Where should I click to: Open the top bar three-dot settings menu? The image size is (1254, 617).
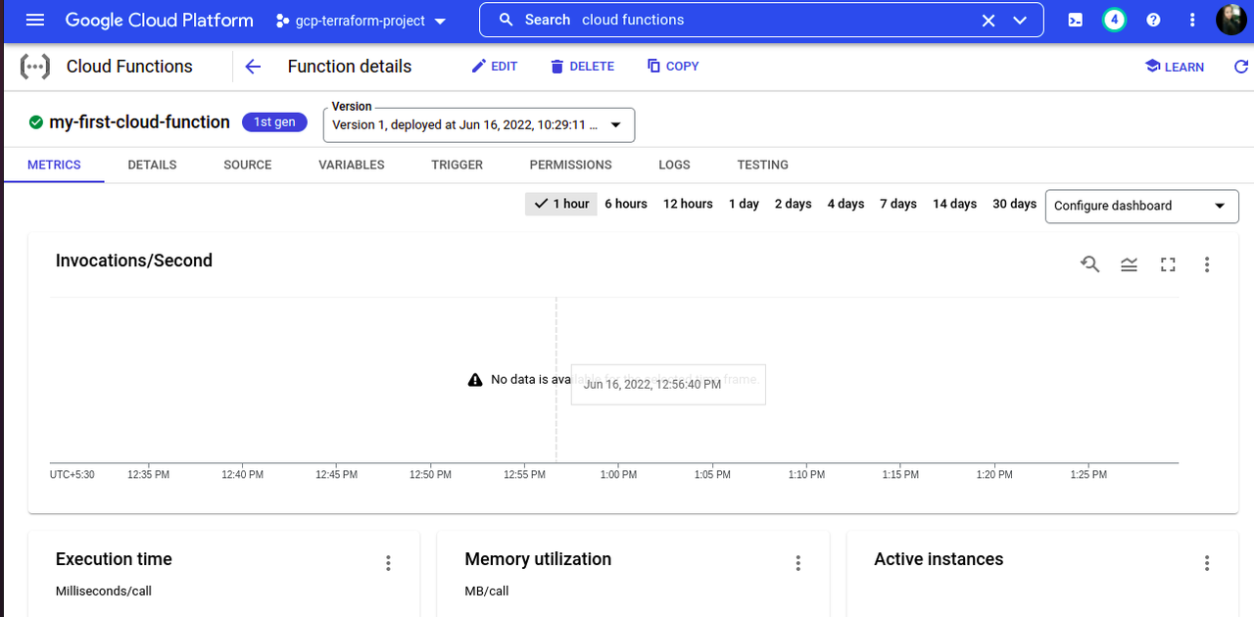(x=1192, y=20)
